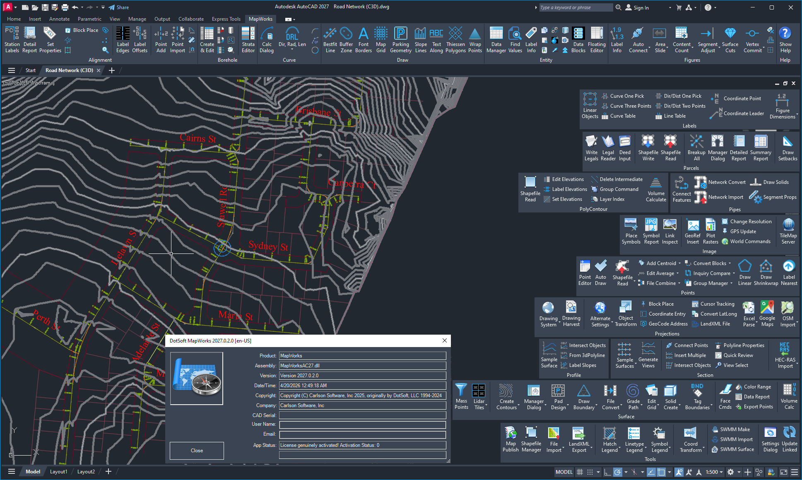The image size is (802, 480).
Task: Open the Express Tools ribbon tab
Action: (x=226, y=19)
